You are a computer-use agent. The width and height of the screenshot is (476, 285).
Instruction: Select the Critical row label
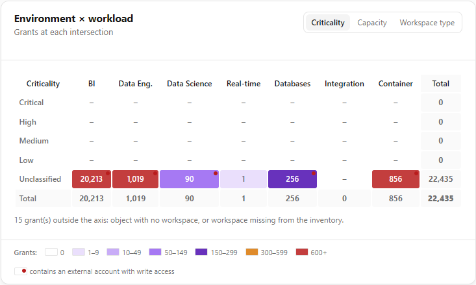pos(31,103)
